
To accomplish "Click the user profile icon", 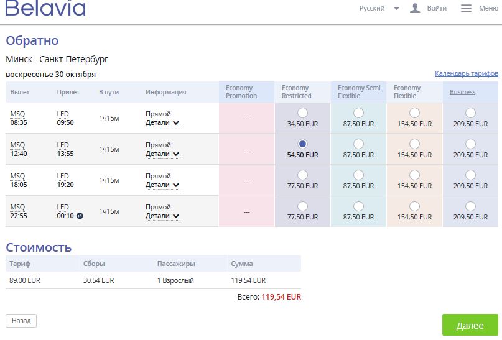I will click(415, 8).
